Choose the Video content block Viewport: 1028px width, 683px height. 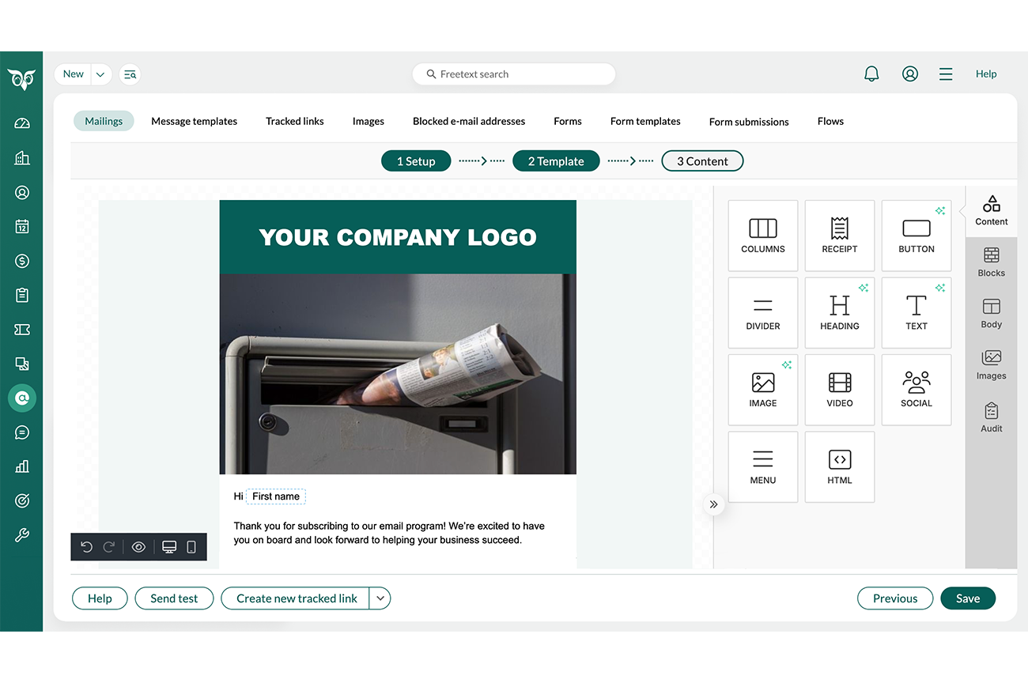click(839, 390)
